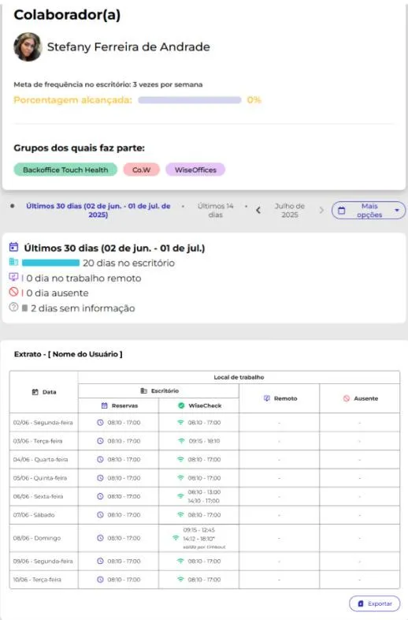This screenshot has width=408, height=620.
Task: Click Stefany's profile avatar photo
Action: 28,47
